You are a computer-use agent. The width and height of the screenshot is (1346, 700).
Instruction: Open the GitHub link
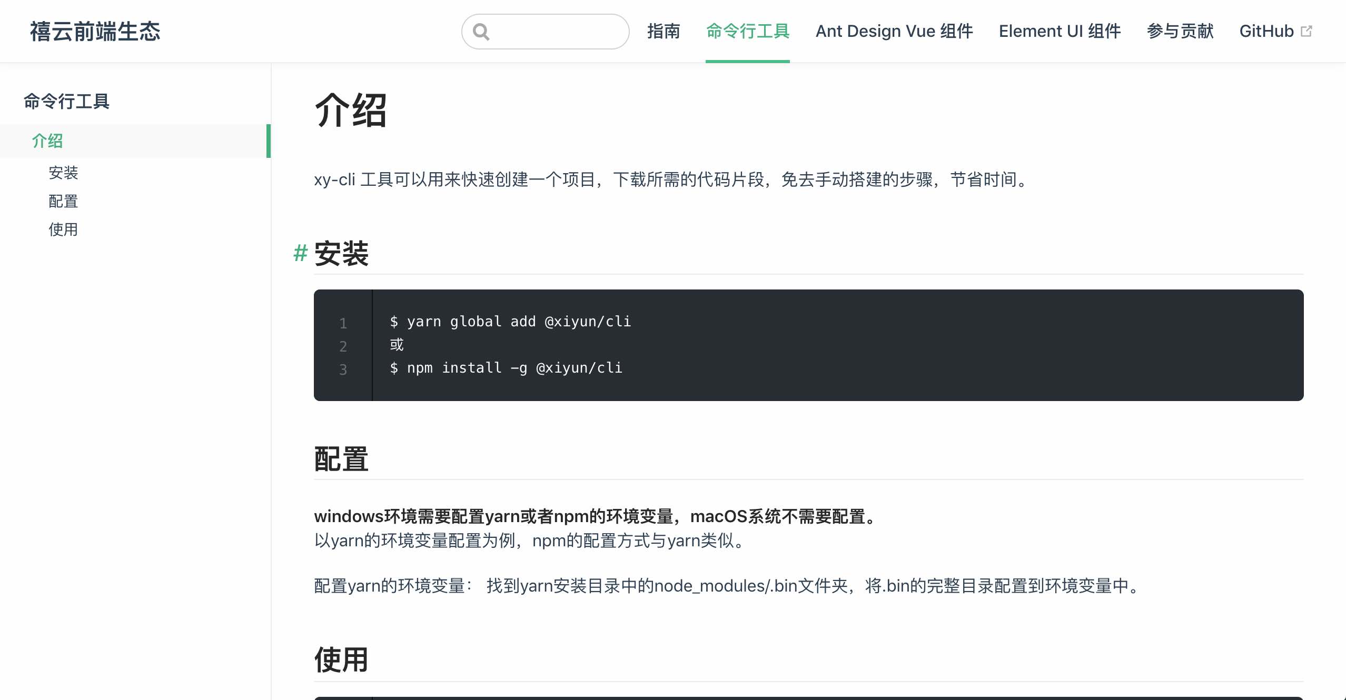1266,32
